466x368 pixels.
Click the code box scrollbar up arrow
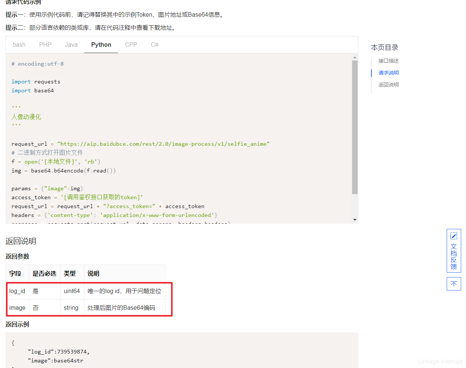pos(355,57)
